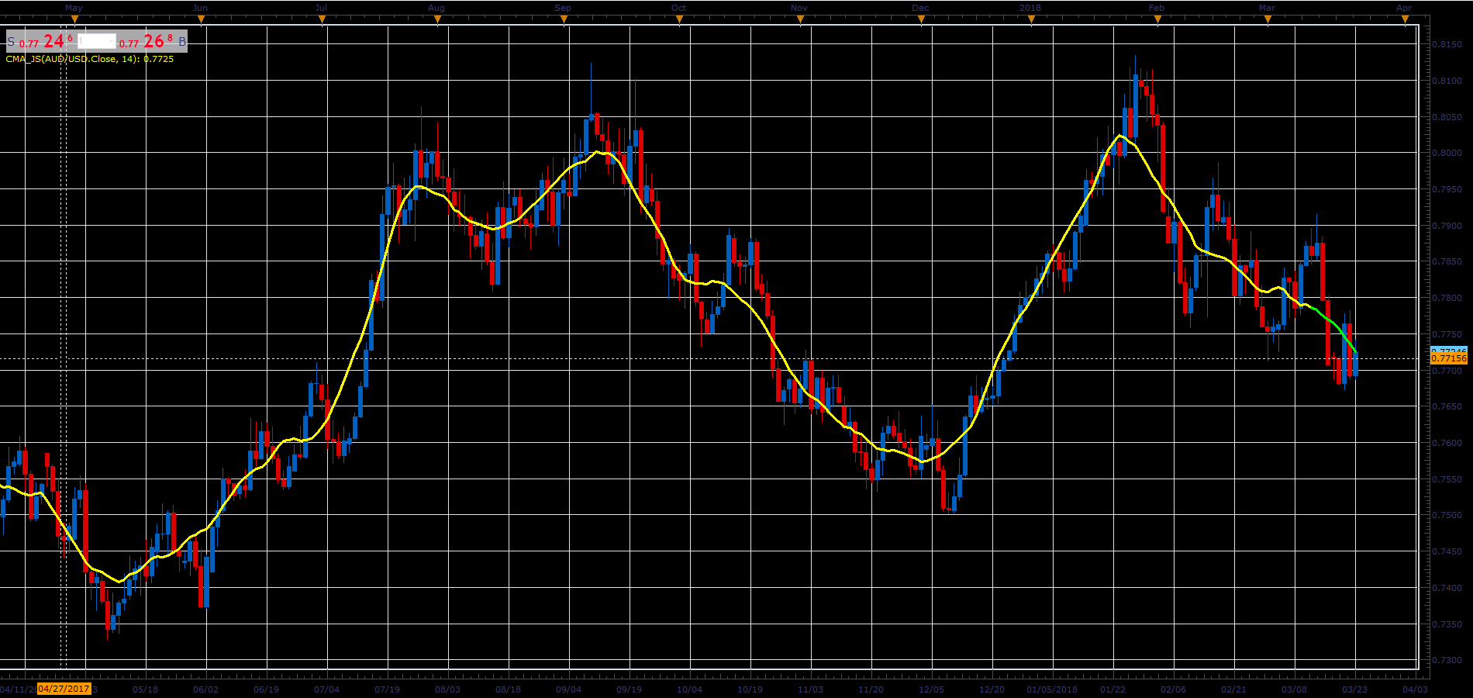Click the Dec month marker triangle
Viewport: 1473px width, 698px height.
tap(921, 19)
